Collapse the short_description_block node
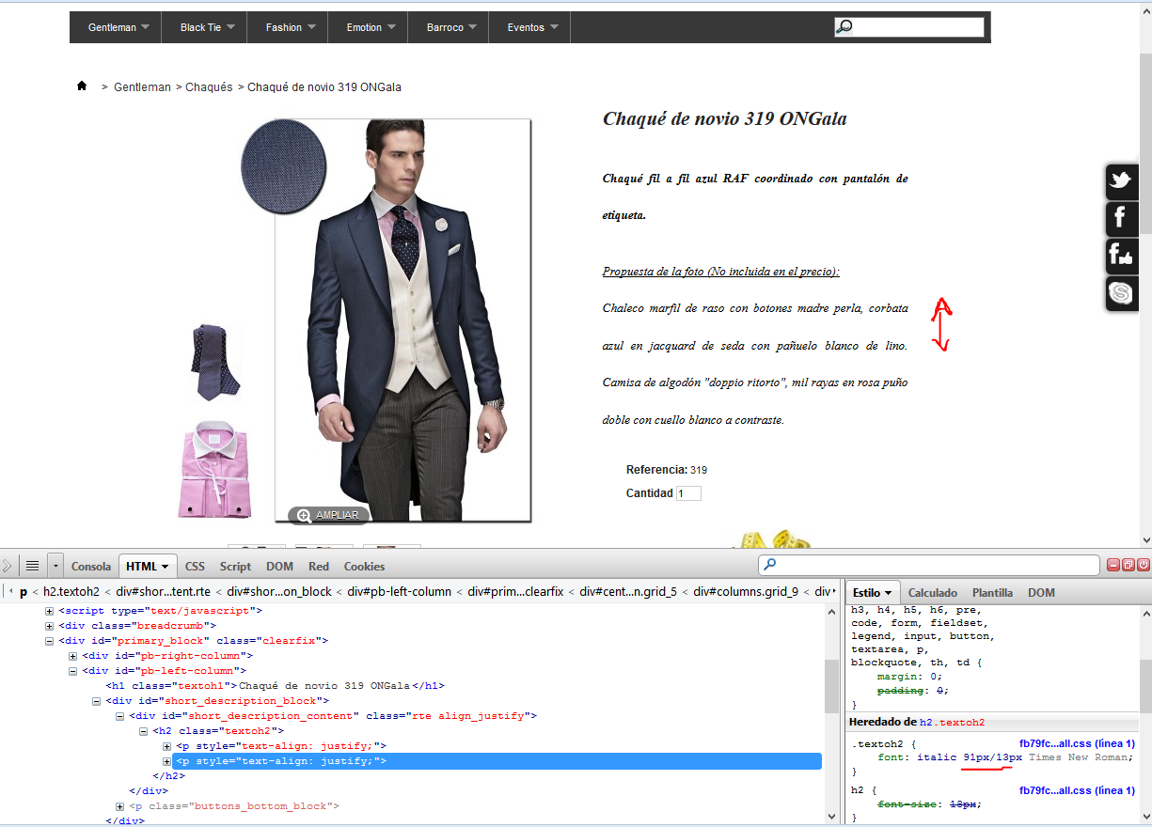Viewport: 1152px width, 827px height. pos(97,701)
